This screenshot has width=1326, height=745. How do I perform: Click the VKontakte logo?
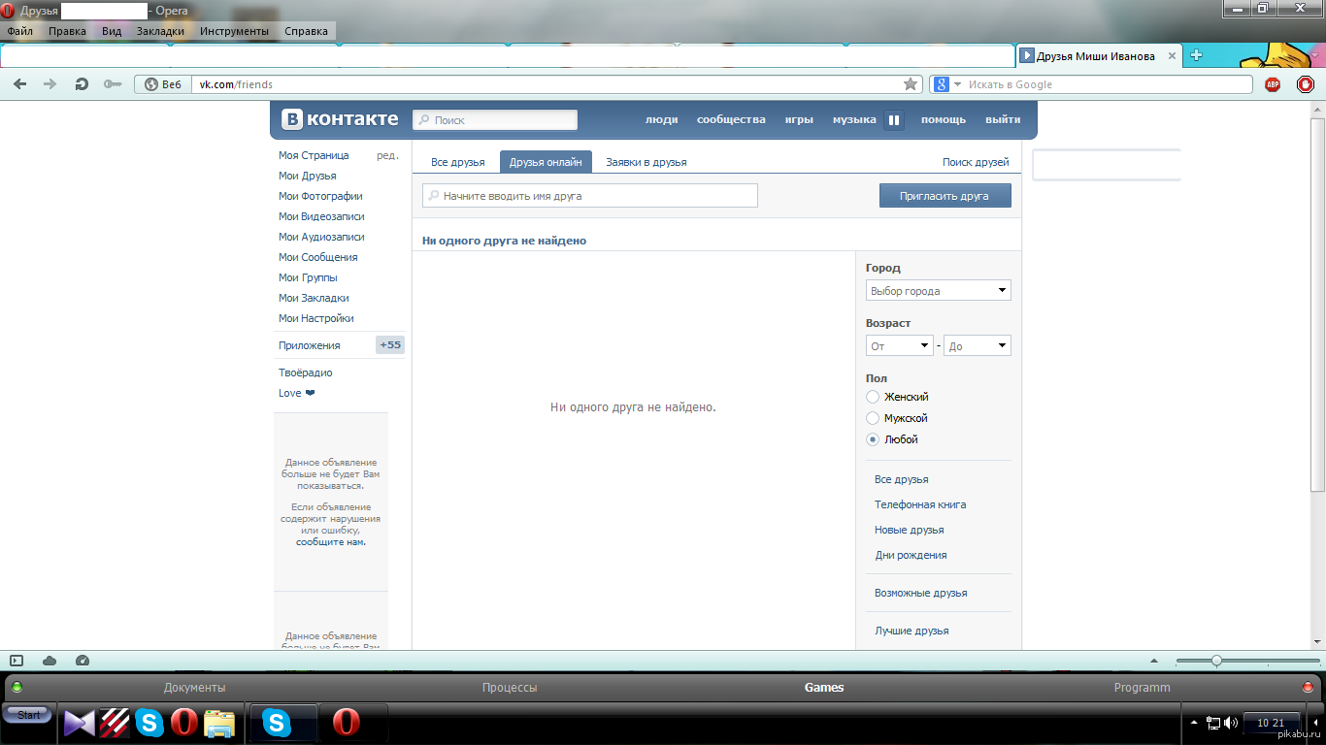pos(340,119)
